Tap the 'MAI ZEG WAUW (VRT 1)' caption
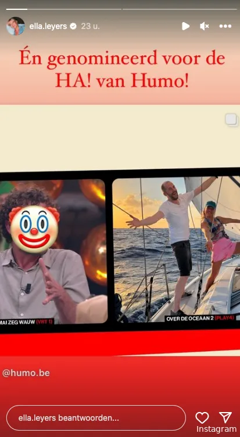The height and width of the screenshot is (437, 240). click(27, 322)
